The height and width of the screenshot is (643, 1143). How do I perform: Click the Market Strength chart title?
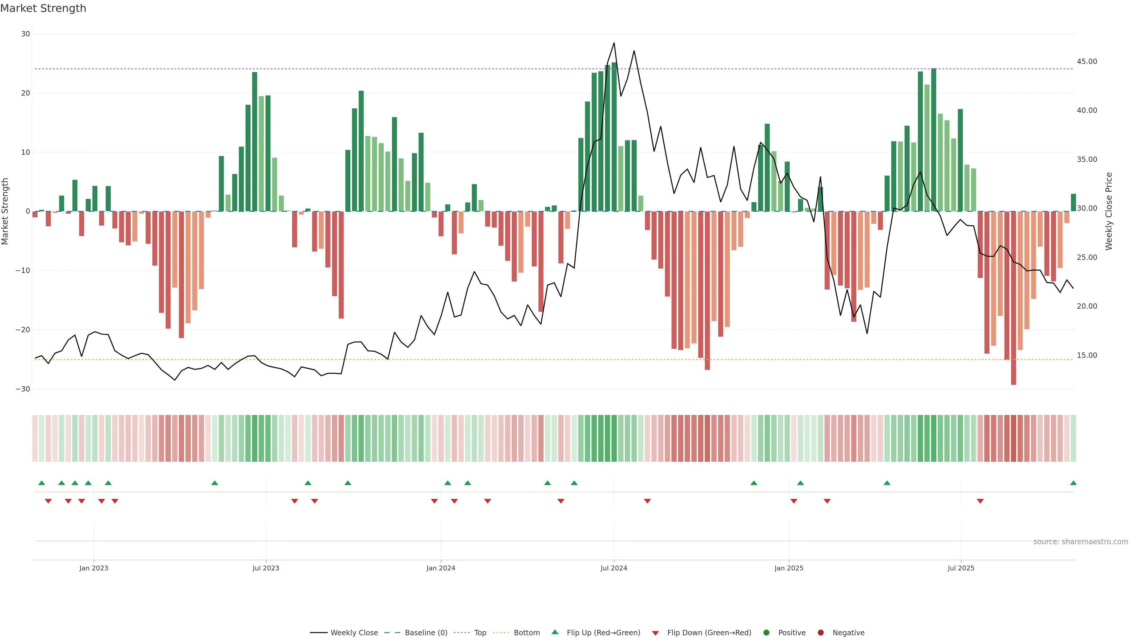point(43,8)
